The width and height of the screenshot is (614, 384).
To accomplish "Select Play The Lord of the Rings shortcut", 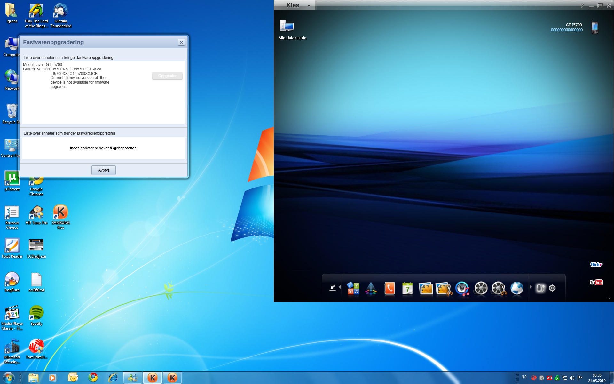I will tap(36, 15).
